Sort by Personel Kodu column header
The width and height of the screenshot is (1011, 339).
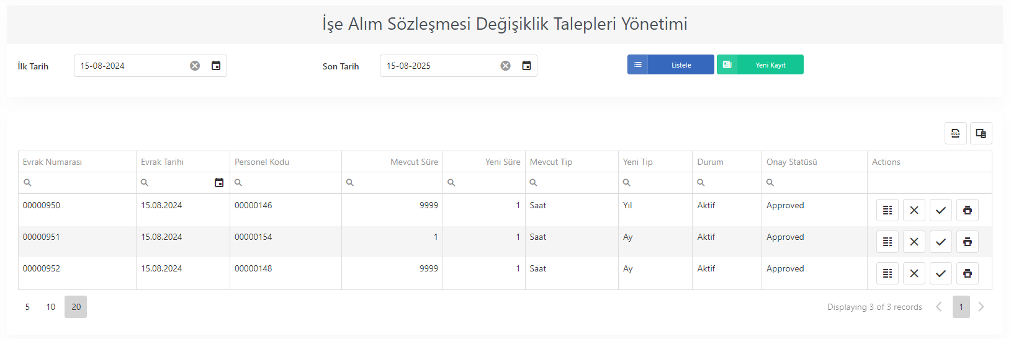click(x=285, y=162)
